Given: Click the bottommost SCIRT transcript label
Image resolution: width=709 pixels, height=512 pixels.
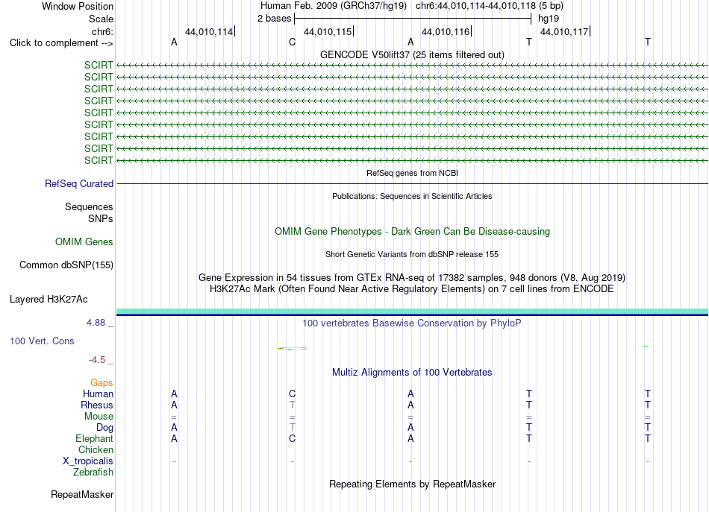Looking at the screenshot, I should coord(99,161).
